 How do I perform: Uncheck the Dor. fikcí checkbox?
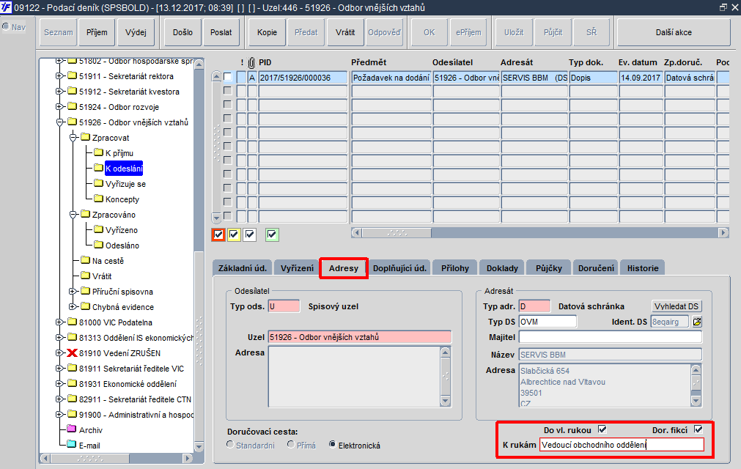click(698, 429)
